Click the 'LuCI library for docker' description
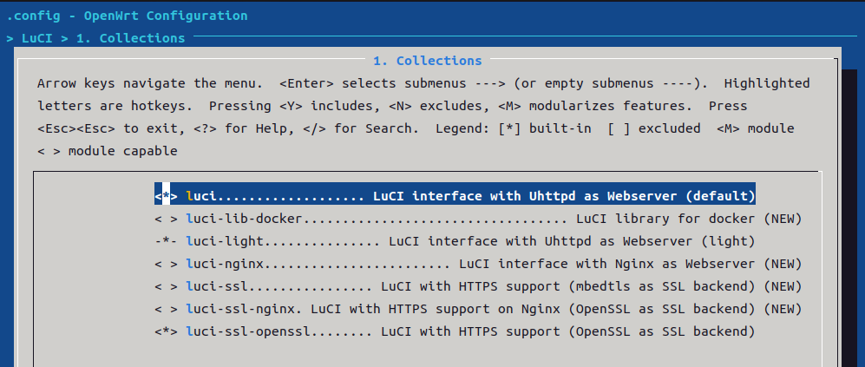This screenshot has width=865, height=367. click(x=665, y=219)
